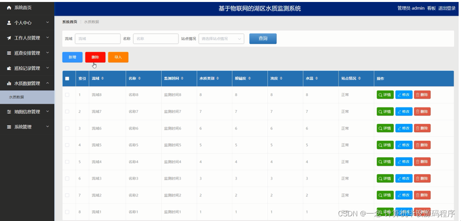The width and height of the screenshot is (461, 221).
Task: Expand 巡检记录管理 menu chevron
Action: 47,68
